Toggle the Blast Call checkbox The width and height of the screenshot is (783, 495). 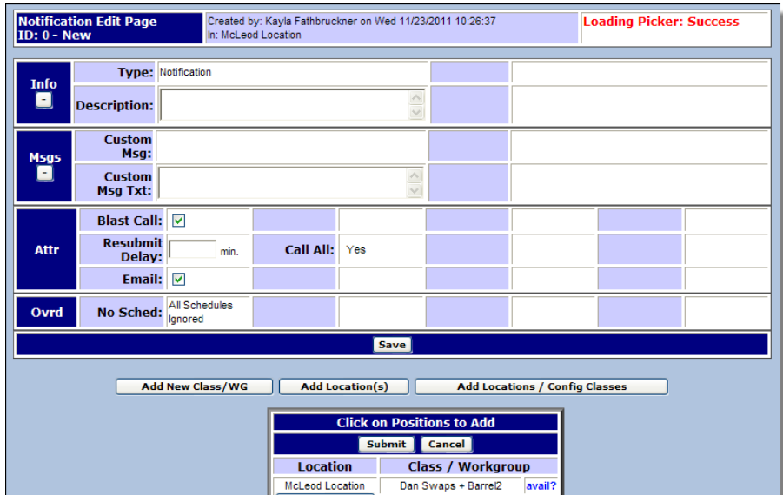point(178,221)
